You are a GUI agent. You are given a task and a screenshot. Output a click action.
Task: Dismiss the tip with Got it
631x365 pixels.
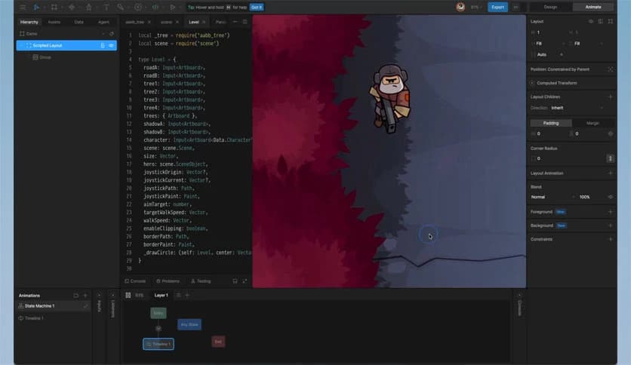pos(257,8)
